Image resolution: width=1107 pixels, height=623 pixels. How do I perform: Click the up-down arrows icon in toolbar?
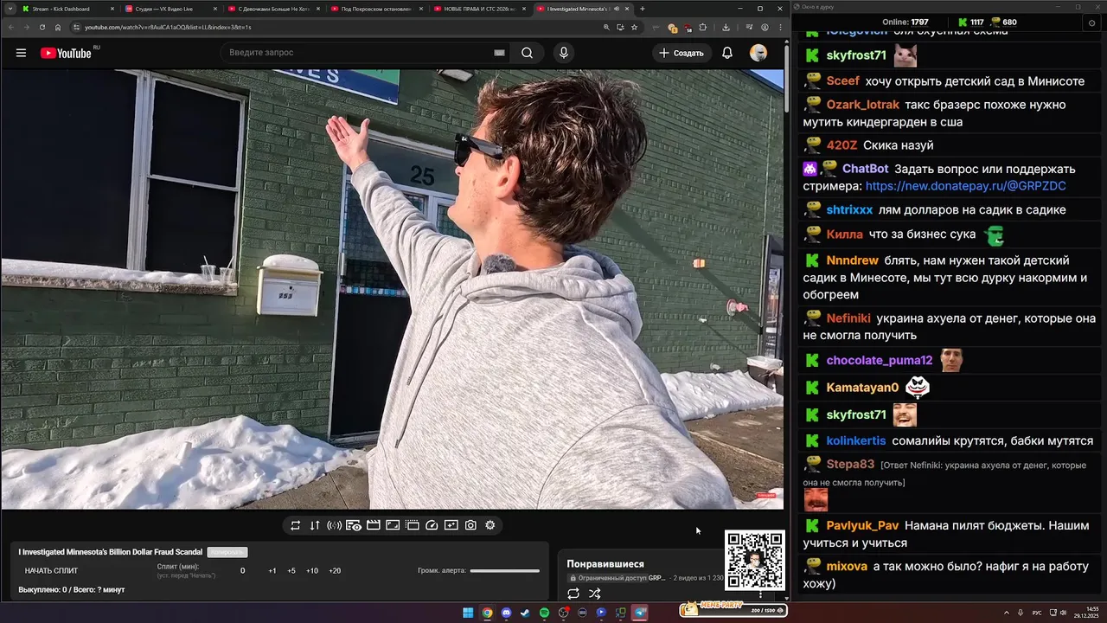(x=315, y=525)
